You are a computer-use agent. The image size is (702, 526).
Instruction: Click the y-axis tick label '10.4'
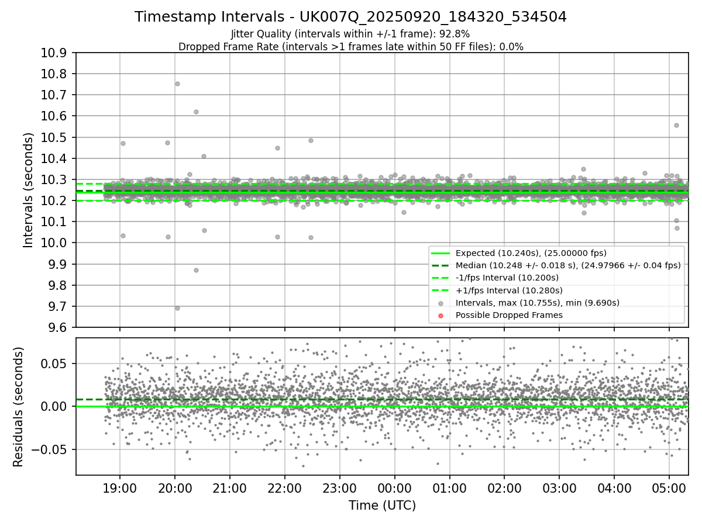coord(53,158)
